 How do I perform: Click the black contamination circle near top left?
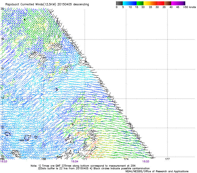[24, 20]
